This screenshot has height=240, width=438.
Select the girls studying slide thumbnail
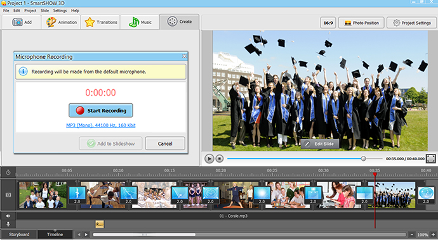coord(339,195)
